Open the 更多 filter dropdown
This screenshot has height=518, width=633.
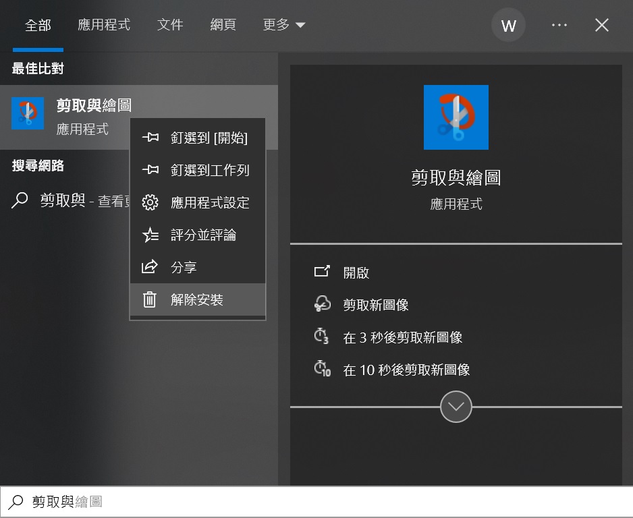tap(284, 25)
